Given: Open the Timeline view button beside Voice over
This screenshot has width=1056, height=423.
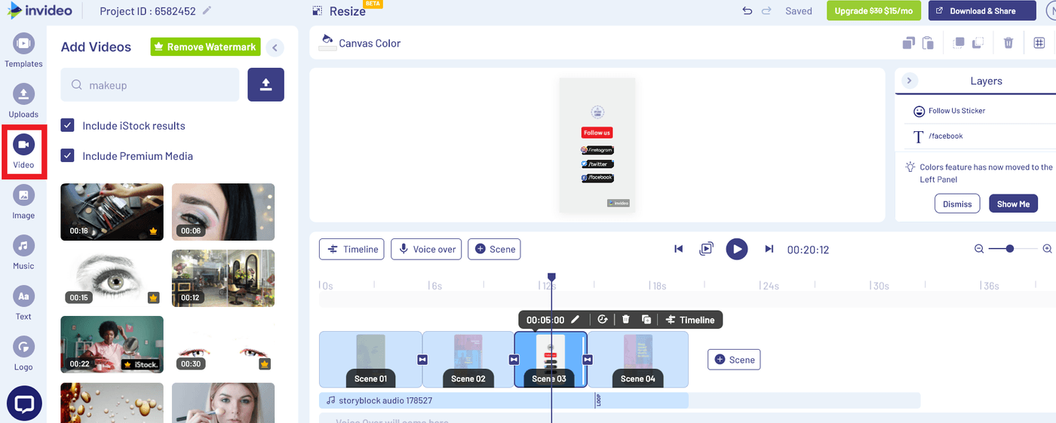Looking at the screenshot, I should (351, 250).
